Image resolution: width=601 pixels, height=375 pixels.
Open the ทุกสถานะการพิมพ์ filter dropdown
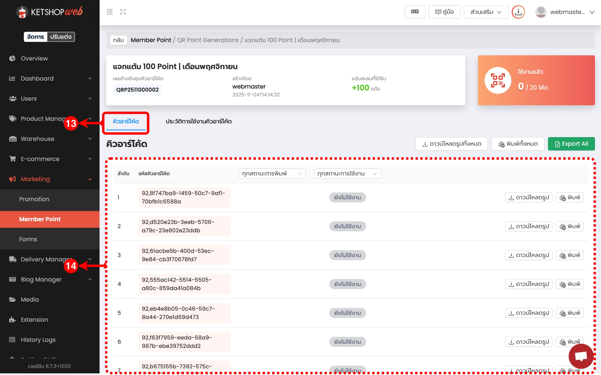pos(272,173)
